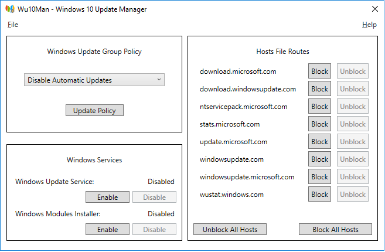This screenshot has height=252, width=385.
Task: Unblock windowsupdate.microsoft.com host
Action: click(x=353, y=177)
